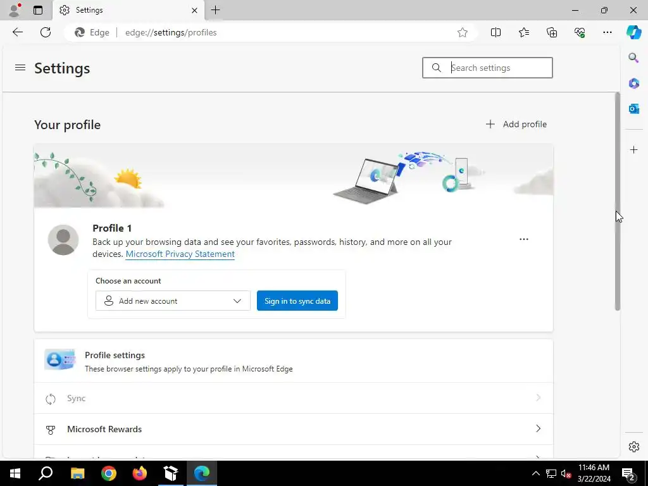Click Add profile button
The image size is (648, 486).
pyautogui.click(x=516, y=124)
